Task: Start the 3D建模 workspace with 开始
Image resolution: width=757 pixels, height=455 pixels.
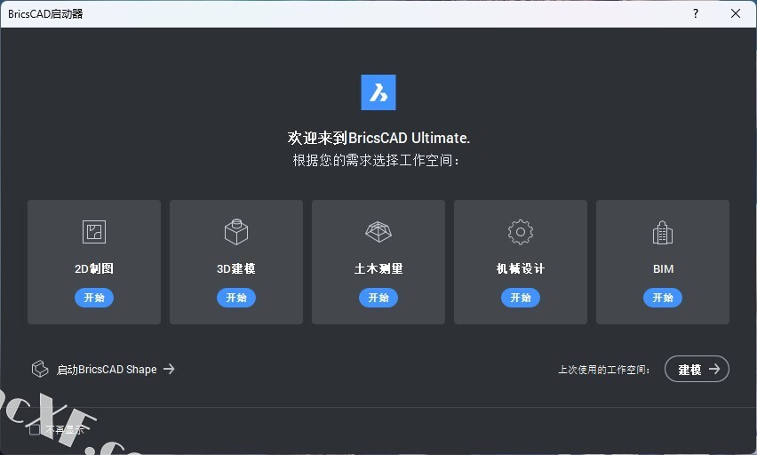Action: (x=236, y=298)
